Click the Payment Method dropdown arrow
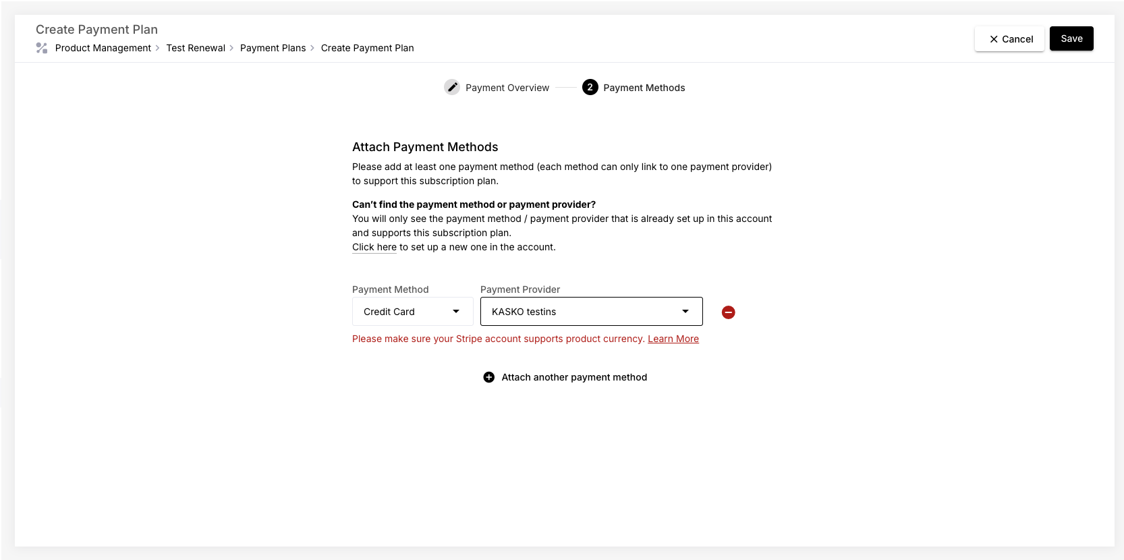The width and height of the screenshot is (1124, 560). click(456, 312)
